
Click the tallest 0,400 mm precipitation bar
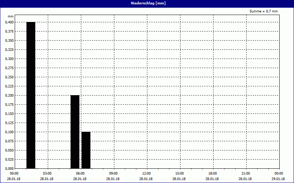point(31,95)
